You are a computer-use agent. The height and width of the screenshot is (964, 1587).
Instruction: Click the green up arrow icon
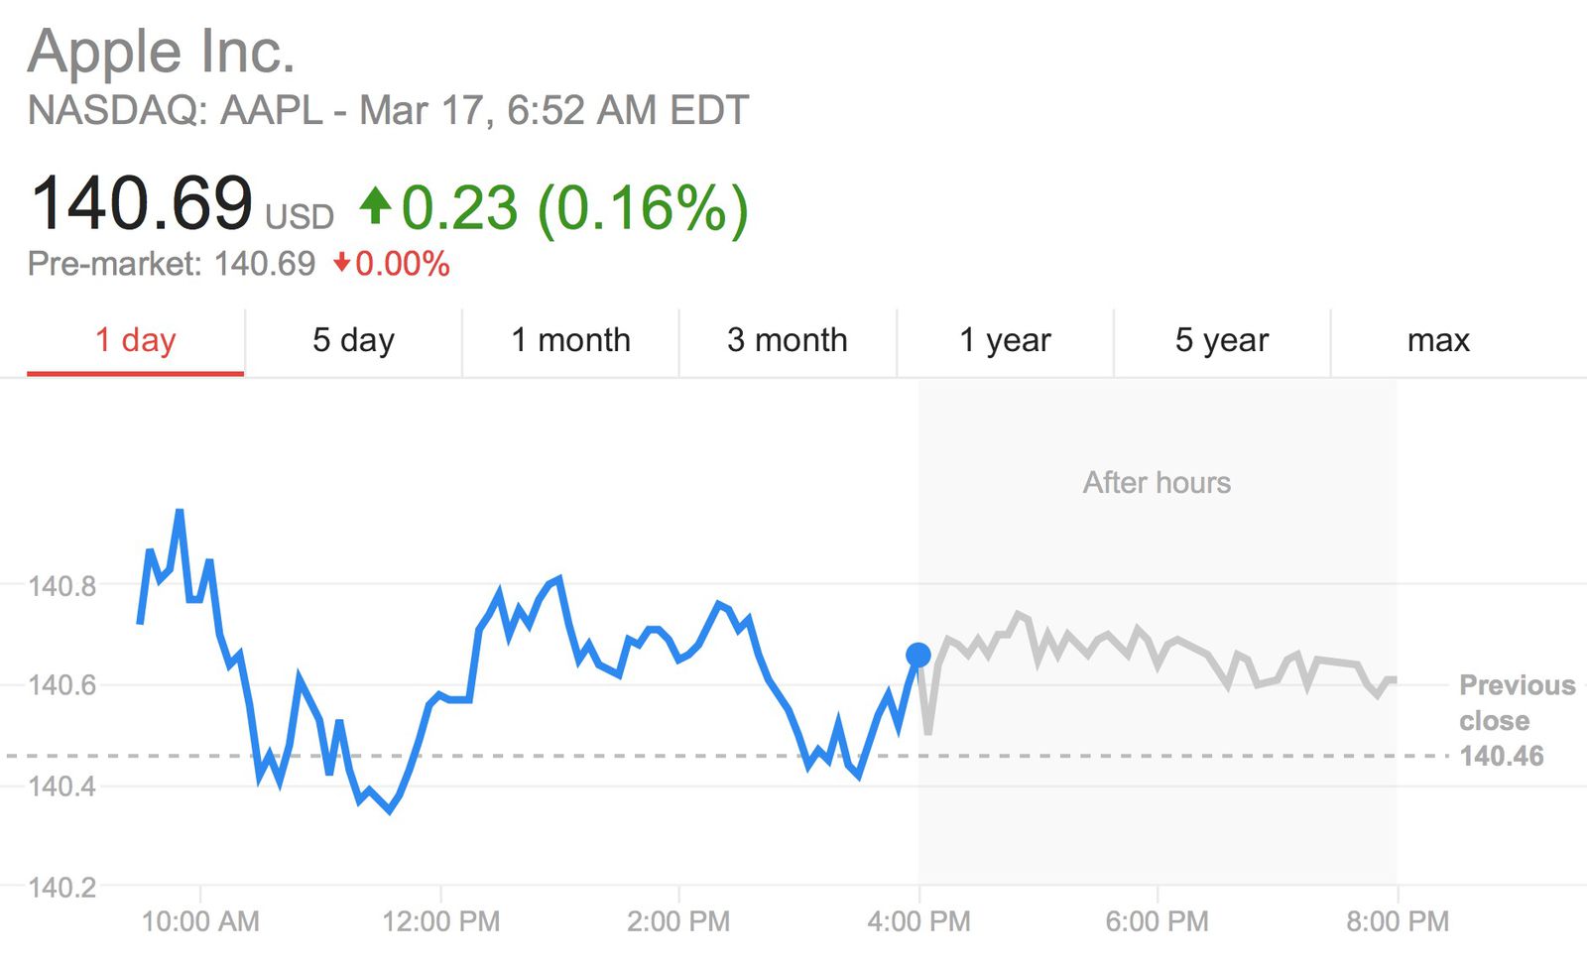pyautogui.click(x=375, y=205)
